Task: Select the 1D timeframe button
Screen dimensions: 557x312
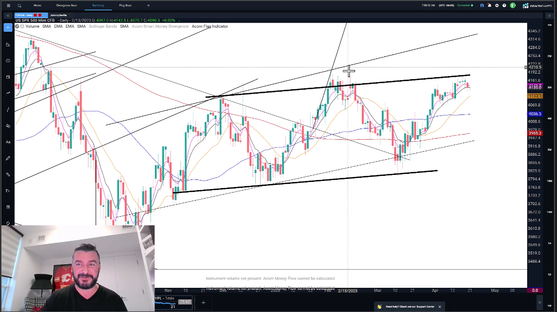Action: (x=549, y=274)
